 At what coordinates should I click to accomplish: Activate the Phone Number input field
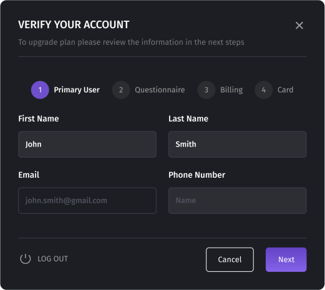238,201
